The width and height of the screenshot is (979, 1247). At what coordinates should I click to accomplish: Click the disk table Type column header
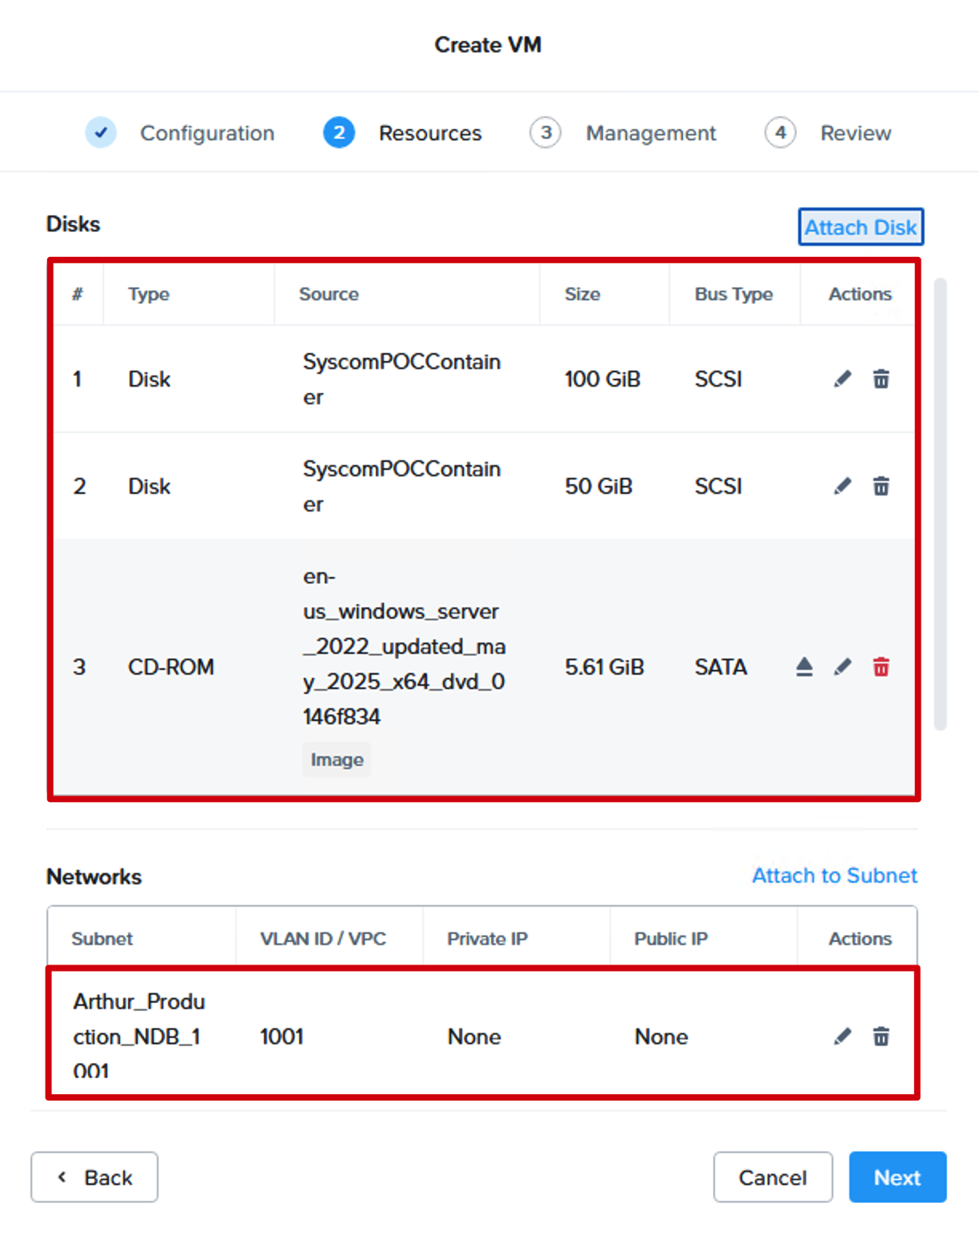coord(149,294)
